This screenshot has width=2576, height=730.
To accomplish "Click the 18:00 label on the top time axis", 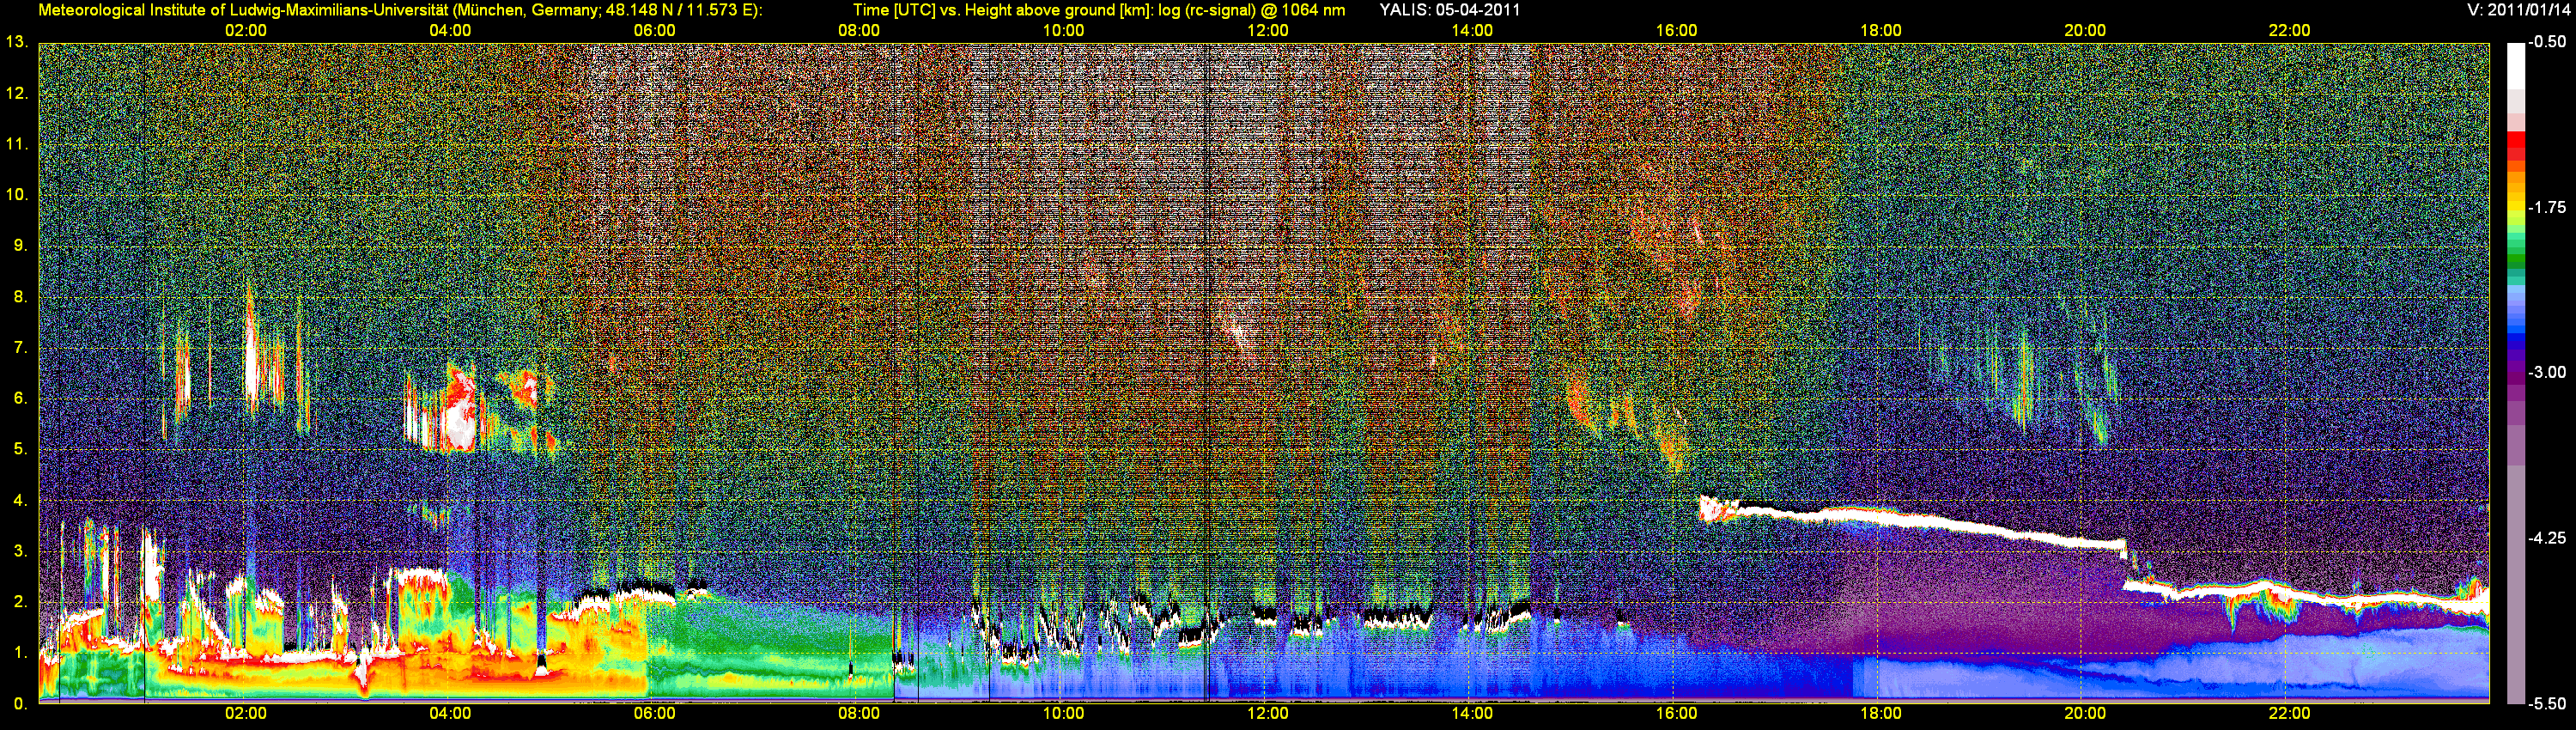I will (x=1880, y=30).
